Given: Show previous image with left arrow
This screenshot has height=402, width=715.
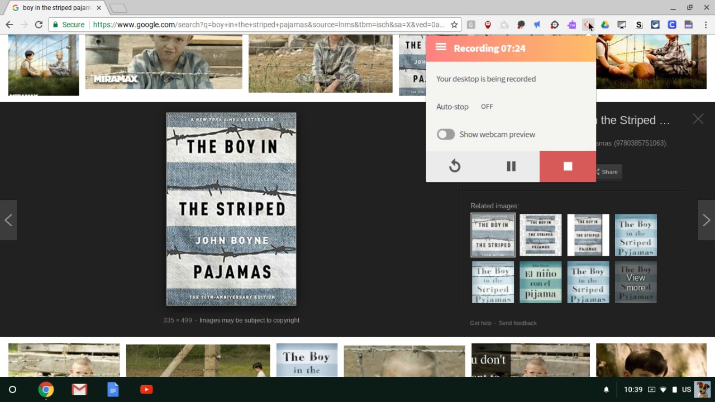Looking at the screenshot, I should [x=8, y=220].
